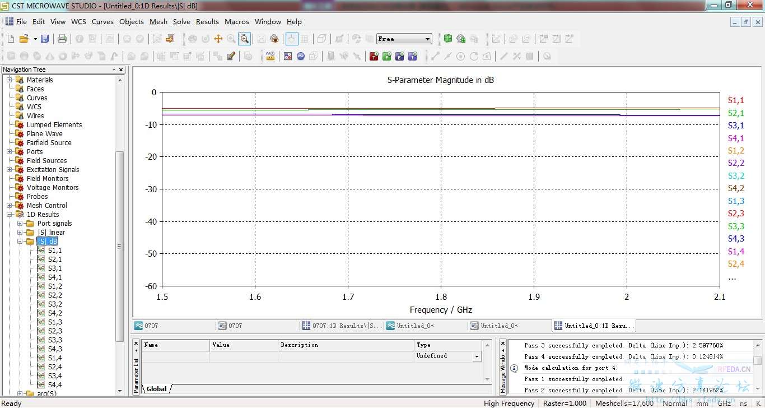Viewport: 765px width, 408px height.
Task: Start the red transient solver icon
Action: coord(374,56)
